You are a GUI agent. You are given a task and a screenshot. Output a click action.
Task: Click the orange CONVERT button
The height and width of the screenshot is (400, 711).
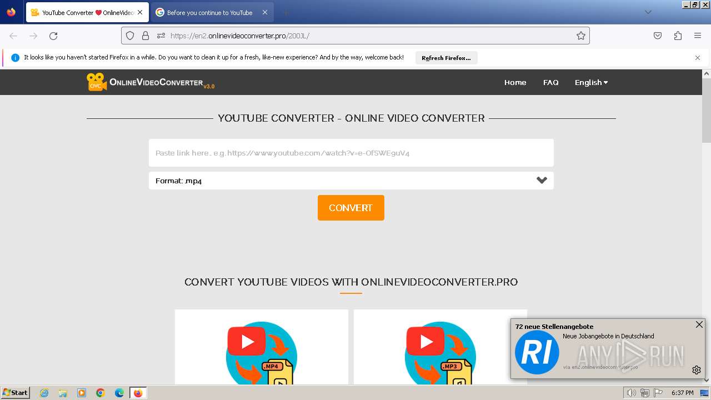click(x=351, y=208)
